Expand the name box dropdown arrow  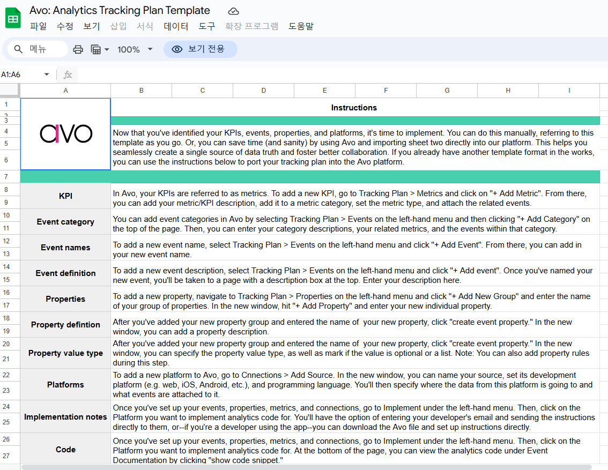point(47,74)
